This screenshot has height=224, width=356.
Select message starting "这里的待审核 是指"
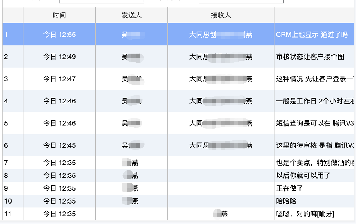click(x=314, y=145)
